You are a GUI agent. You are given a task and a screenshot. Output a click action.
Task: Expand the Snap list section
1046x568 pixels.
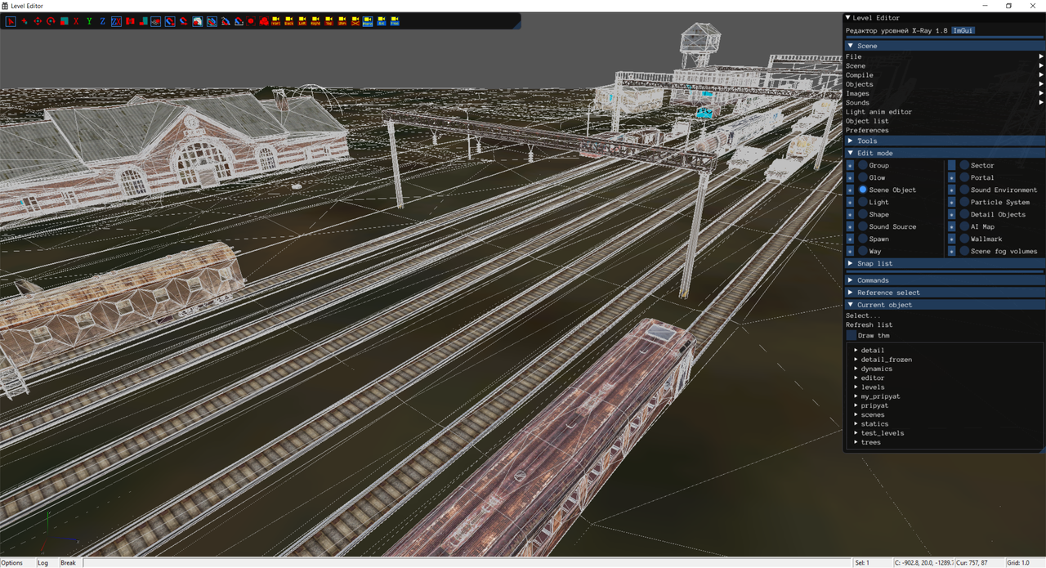click(944, 263)
